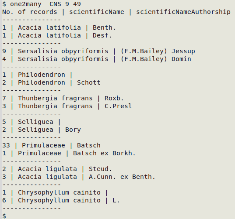This screenshot has height=219, width=235.
Task: Click the Chrysophyllum cainito L. entry
Action: click(x=61, y=201)
